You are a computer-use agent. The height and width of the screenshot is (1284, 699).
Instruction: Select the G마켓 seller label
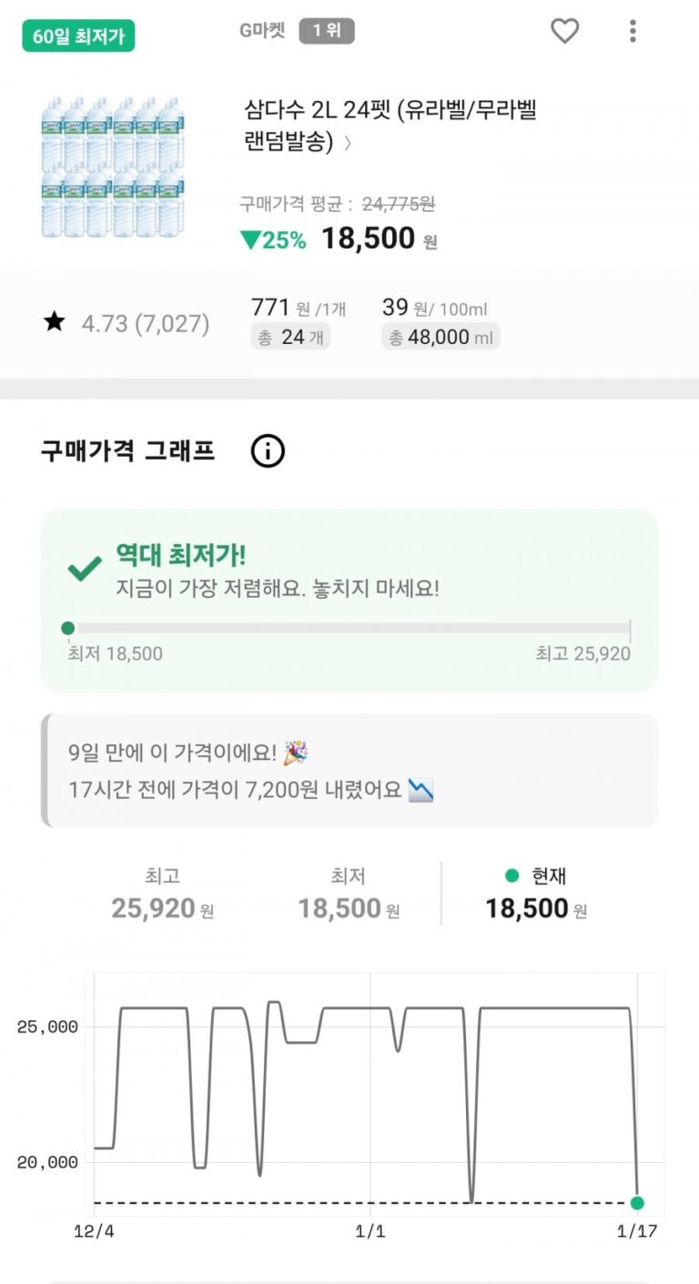[x=262, y=31]
